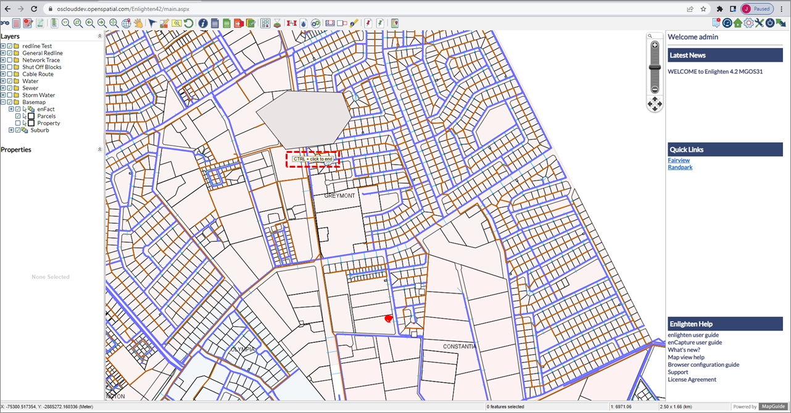Collapse the Basemap layer group
Viewport: 791px width, 413px height.
point(3,102)
